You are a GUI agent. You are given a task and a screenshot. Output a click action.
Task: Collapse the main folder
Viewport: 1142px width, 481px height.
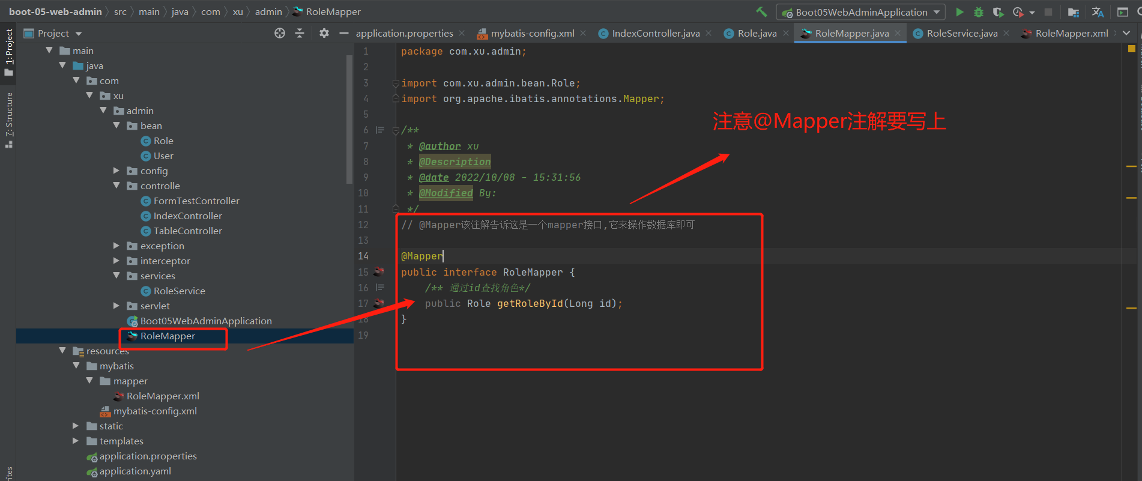(x=49, y=50)
